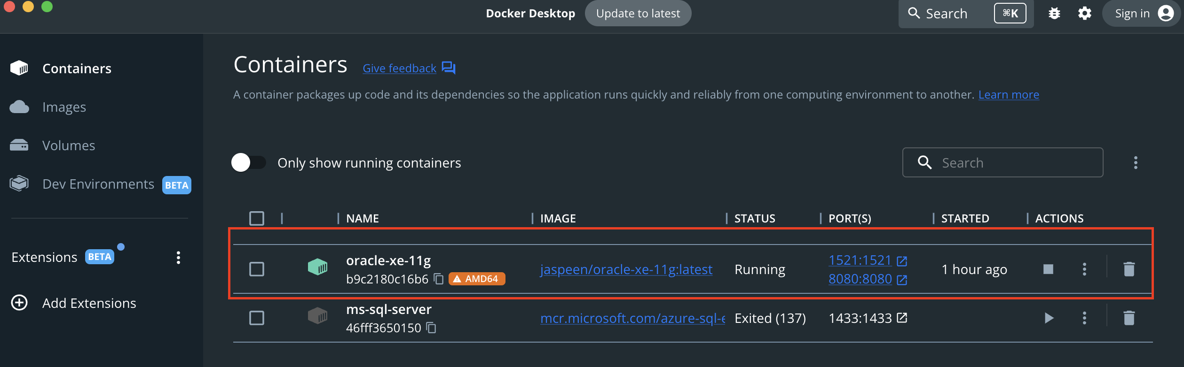1184x367 pixels.
Task: Open Dev Environments in sidebar
Action: point(98,184)
